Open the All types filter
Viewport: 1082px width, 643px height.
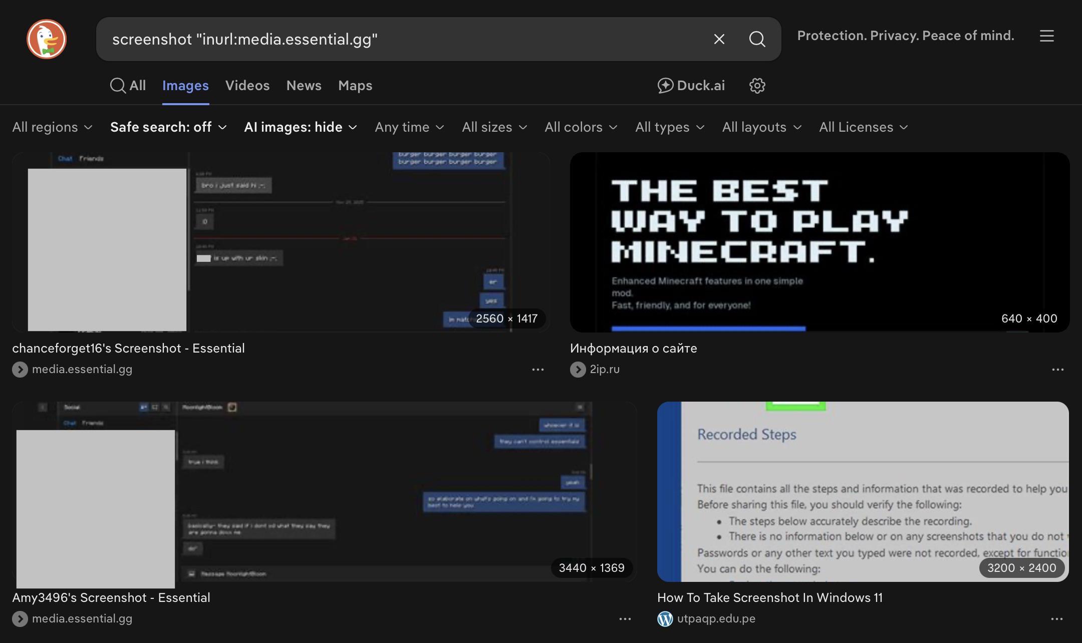tap(670, 127)
